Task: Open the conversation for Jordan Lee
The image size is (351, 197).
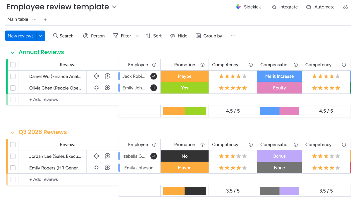Action: tap(107, 156)
